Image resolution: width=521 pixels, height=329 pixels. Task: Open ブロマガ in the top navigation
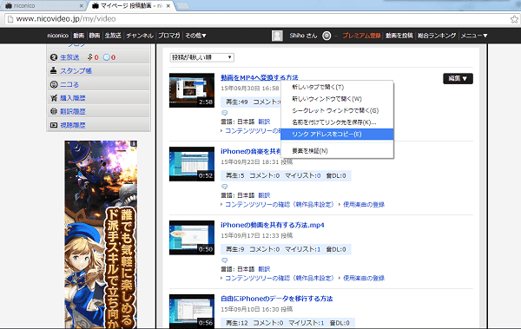point(169,36)
